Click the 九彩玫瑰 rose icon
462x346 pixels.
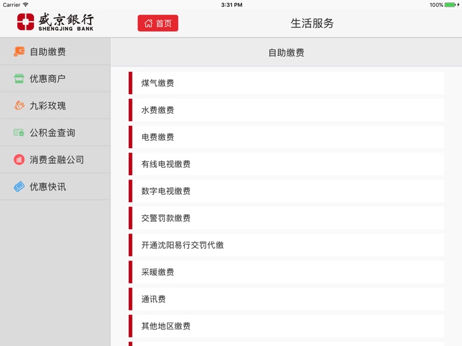point(19,106)
